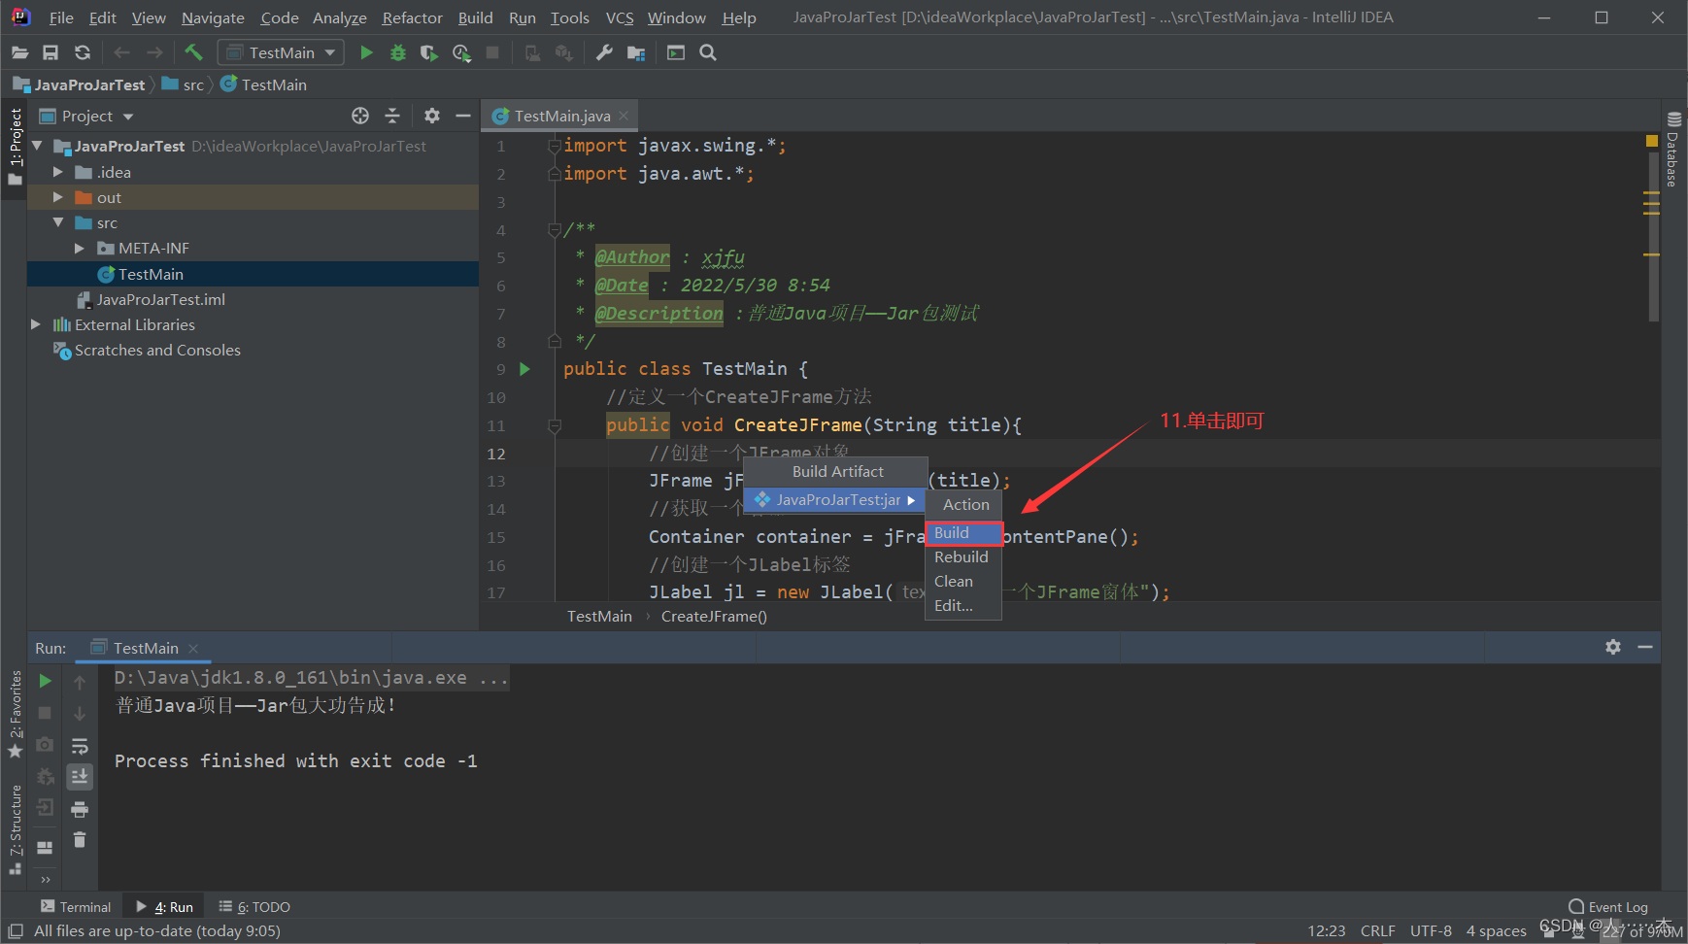Expand the META-INF folder

(80, 249)
